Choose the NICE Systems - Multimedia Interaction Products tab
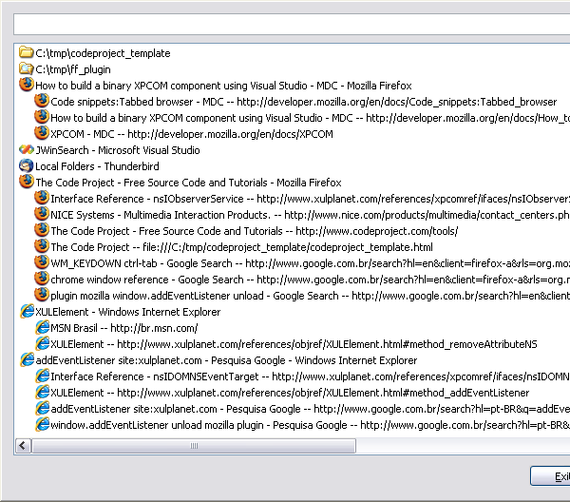Screen dimensions: 570x502 click(x=310, y=215)
